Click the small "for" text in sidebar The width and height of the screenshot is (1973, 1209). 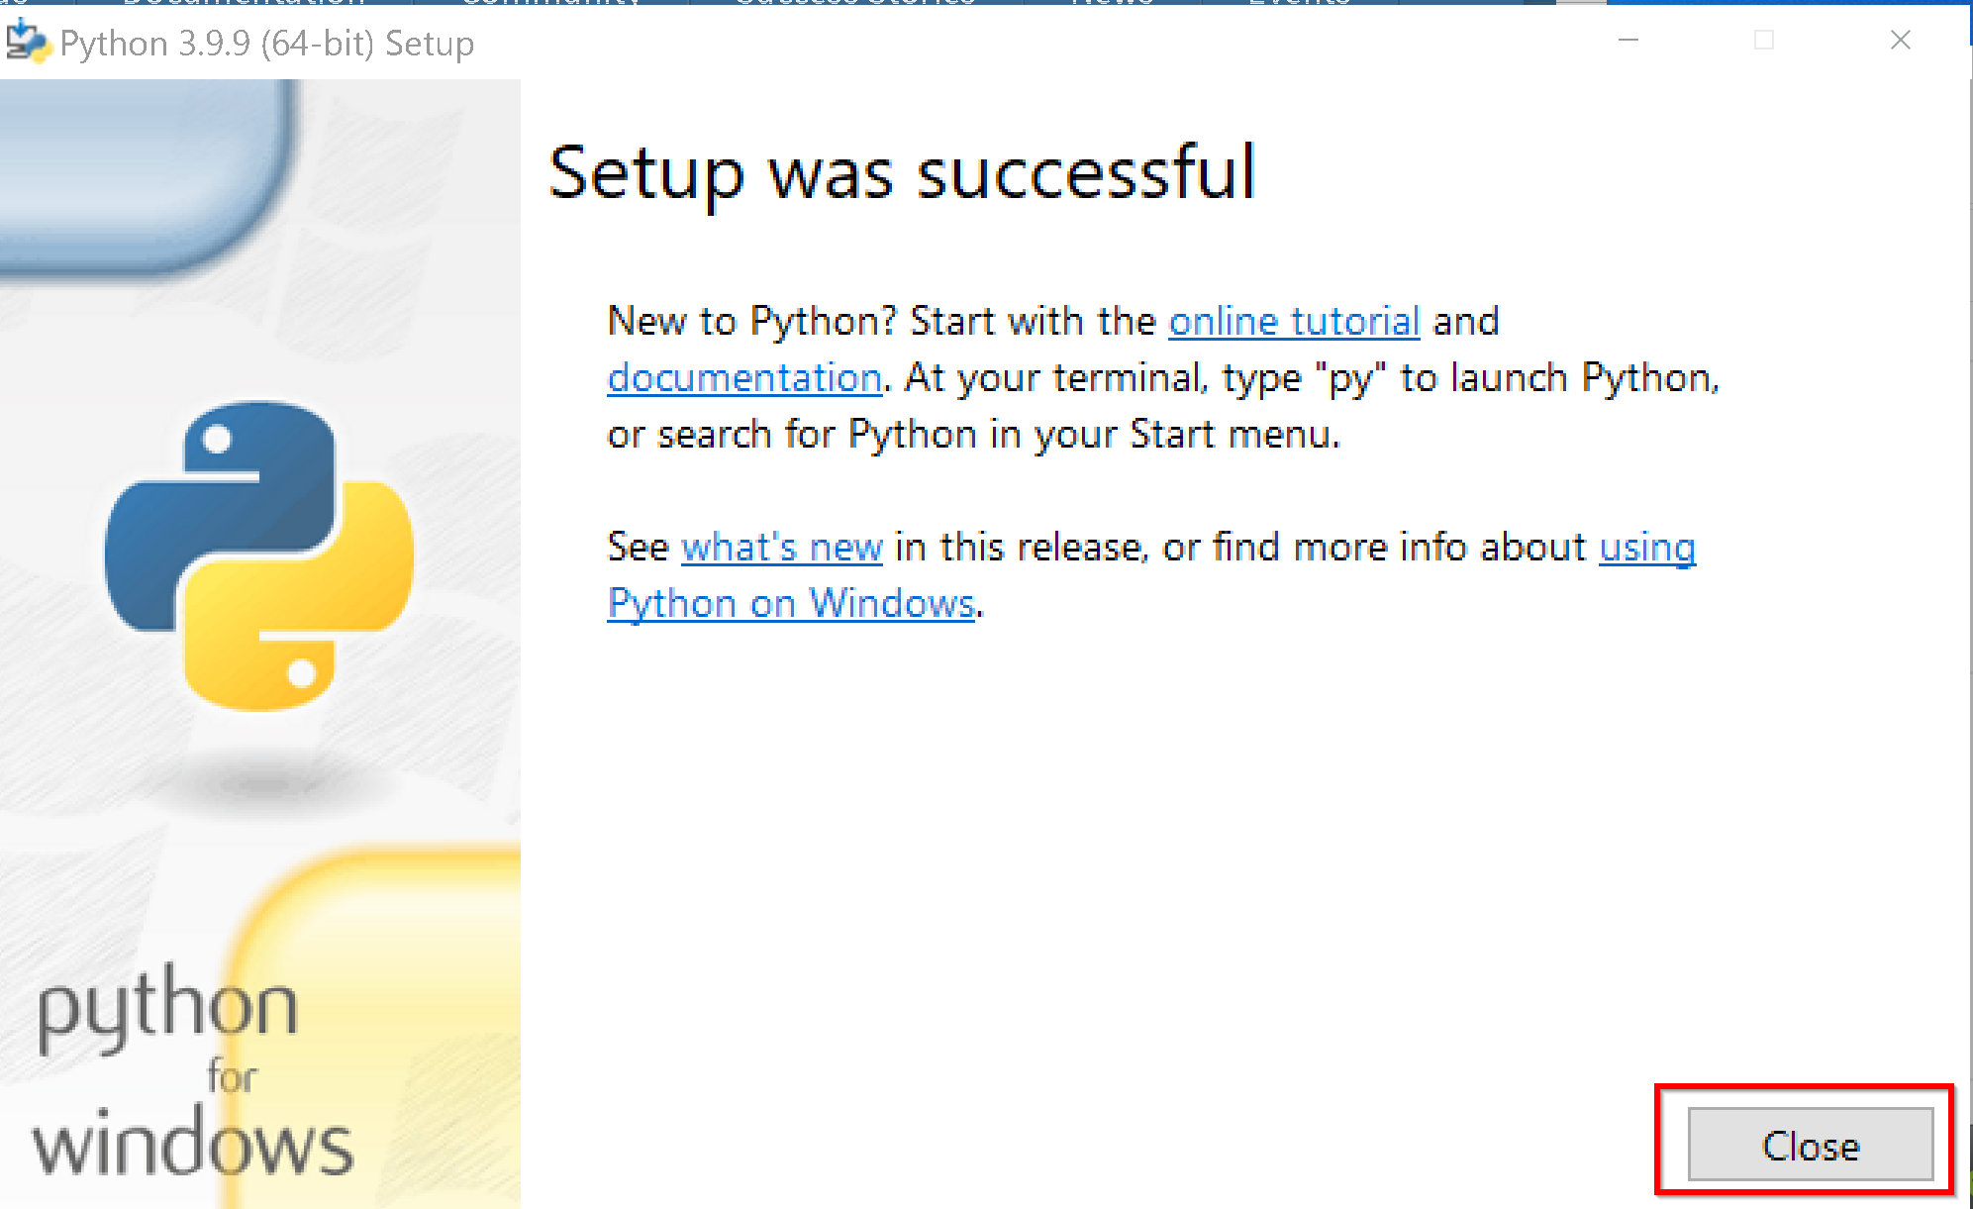232,1077
